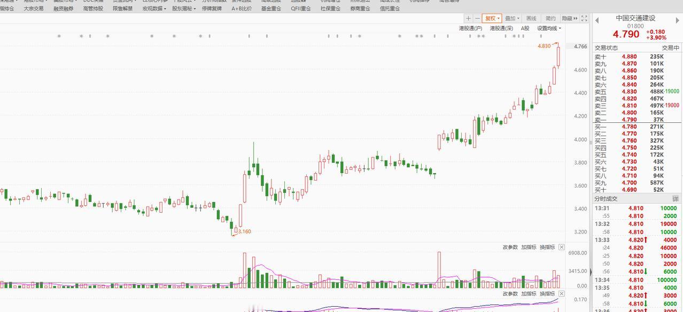Screen dimensions: 683x312
Task: Open 限售解禁 tab
Action: [x=123, y=9]
